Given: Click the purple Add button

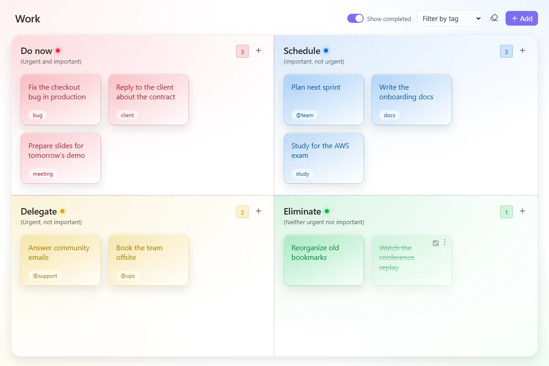Looking at the screenshot, I should 522,18.
